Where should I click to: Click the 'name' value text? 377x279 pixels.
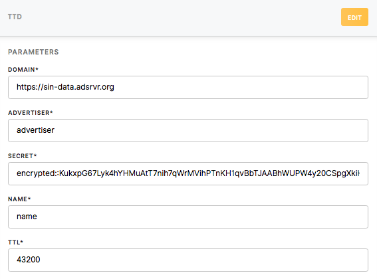tap(27, 217)
